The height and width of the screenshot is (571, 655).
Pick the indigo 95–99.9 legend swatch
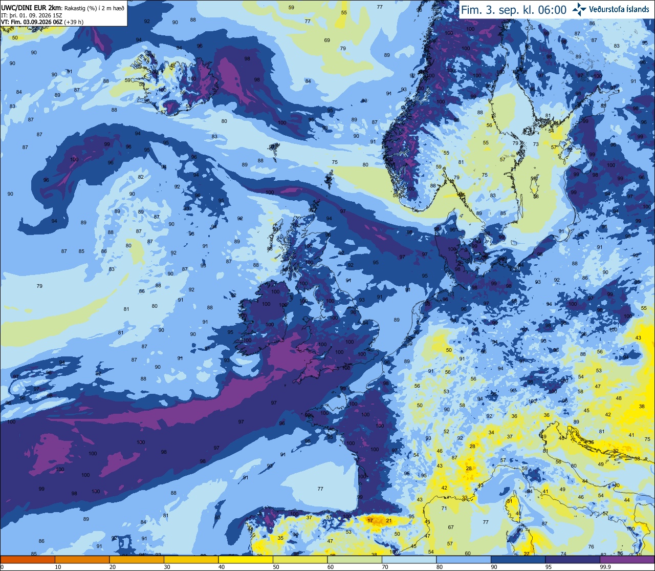tap(573, 560)
